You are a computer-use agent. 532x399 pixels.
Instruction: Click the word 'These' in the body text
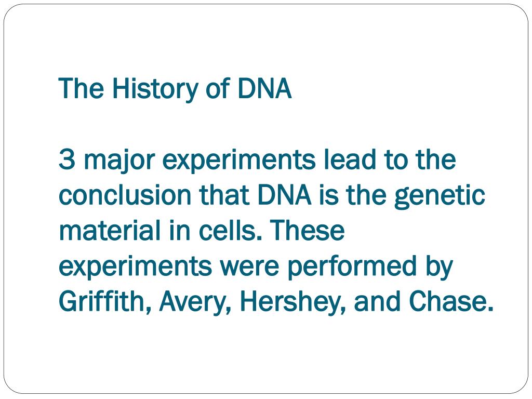(307, 231)
